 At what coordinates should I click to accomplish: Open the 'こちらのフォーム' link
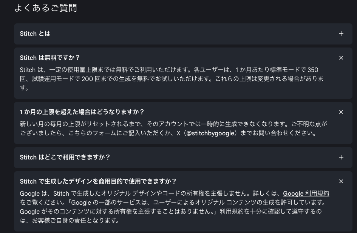[92, 133]
